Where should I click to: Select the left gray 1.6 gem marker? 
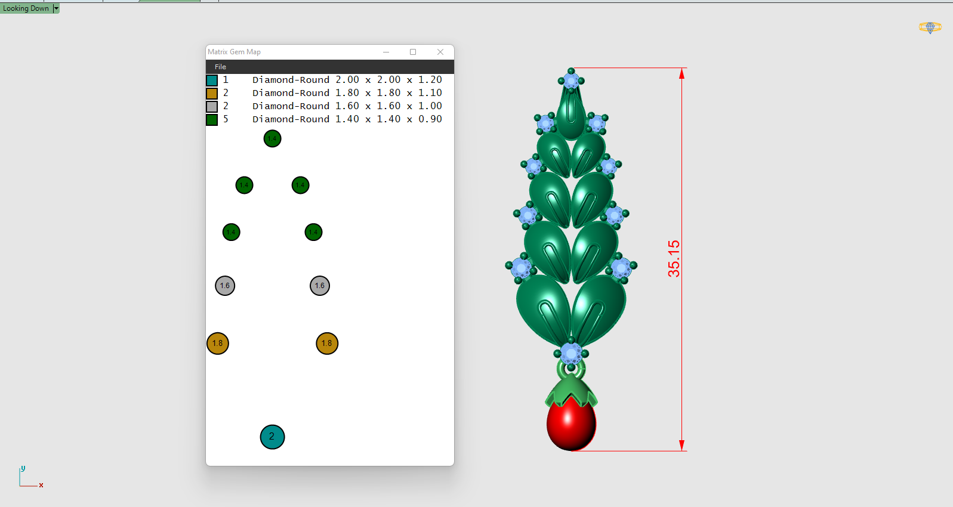(x=225, y=286)
